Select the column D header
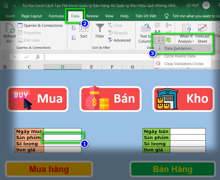The height and width of the screenshot is (180, 220). pos(62,67)
